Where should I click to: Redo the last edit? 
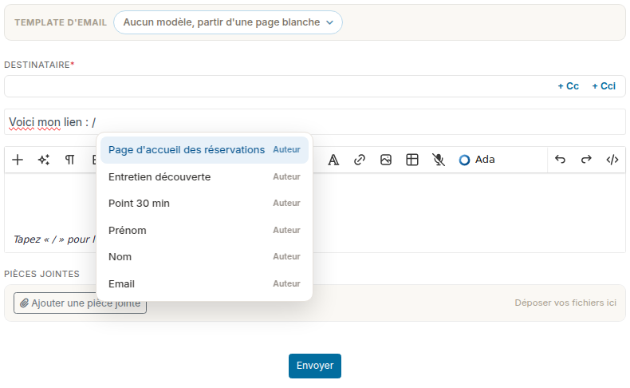[x=586, y=160]
